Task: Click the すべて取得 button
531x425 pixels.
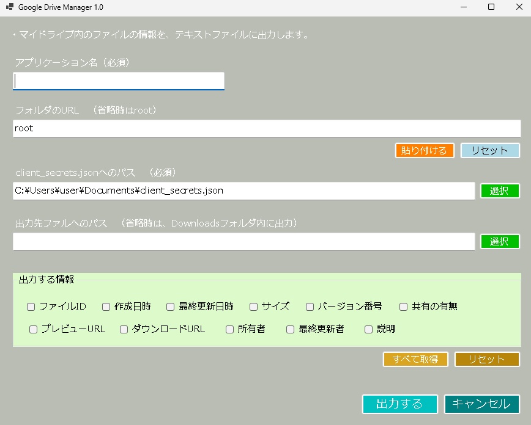Action: 415,360
